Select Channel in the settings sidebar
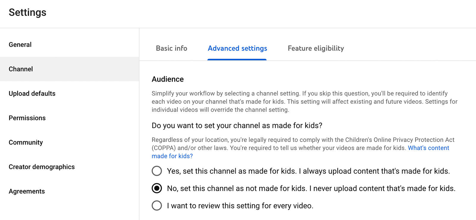The height and width of the screenshot is (220, 476). pyautogui.click(x=21, y=69)
